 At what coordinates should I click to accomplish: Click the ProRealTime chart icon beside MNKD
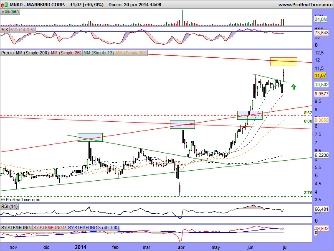click(5, 5)
